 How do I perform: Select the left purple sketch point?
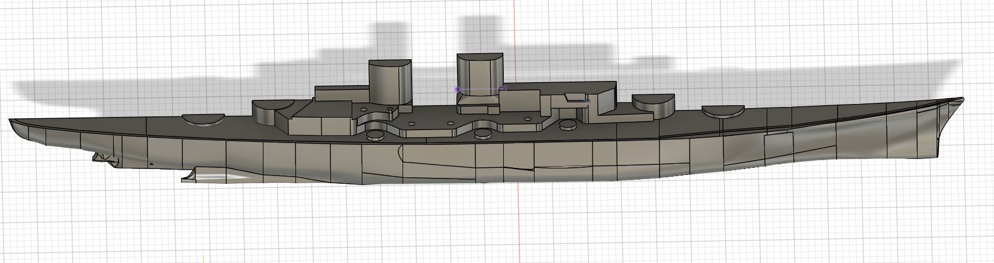tap(456, 89)
